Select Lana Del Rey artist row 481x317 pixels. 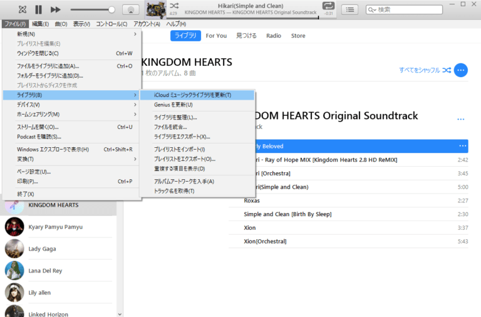point(58,271)
